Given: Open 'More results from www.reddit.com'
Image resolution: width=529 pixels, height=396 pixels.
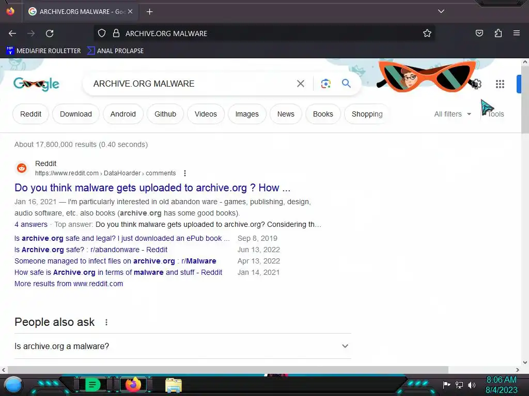Looking at the screenshot, I should point(69,284).
